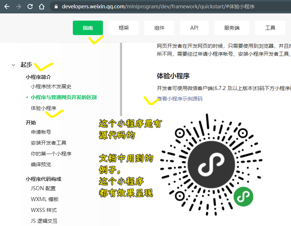Image resolution: width=291 pixels, height=226 pixels.
Task: Switch to the 服务端 tab
Action: pyautogui.click(x=232, y=28)
